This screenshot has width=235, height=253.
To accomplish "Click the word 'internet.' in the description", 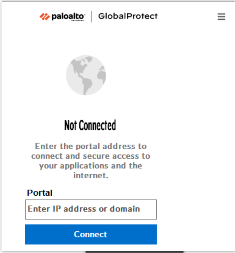I will tap(90, 176).
